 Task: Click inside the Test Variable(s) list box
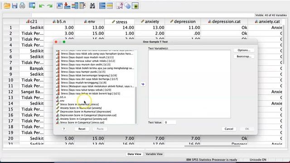point(189,84)
